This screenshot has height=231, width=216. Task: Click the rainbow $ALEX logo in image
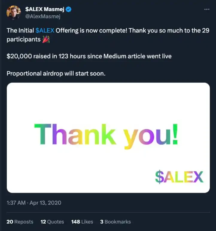tap(179, 177)
